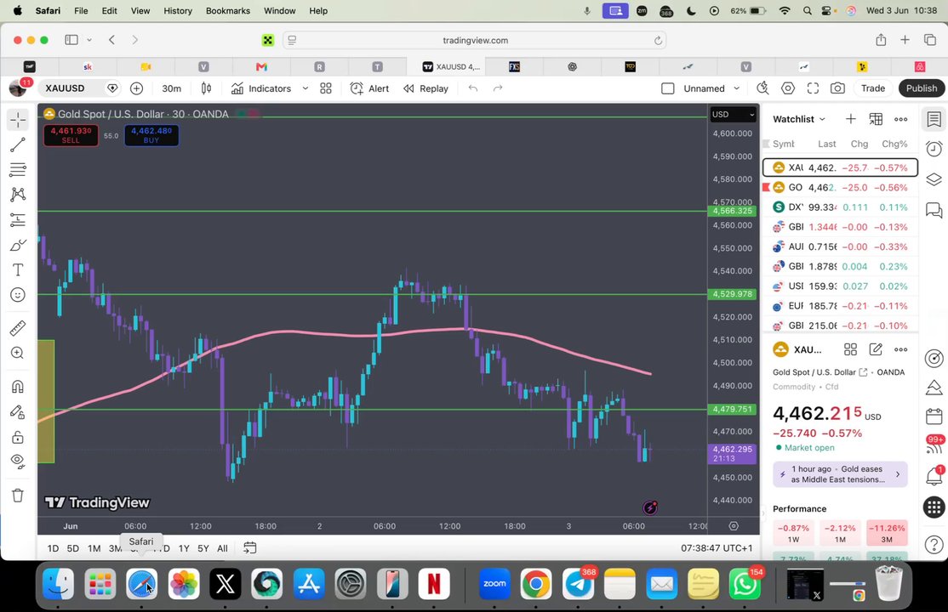Select the trend line drawing tool
Viewport: 948px width, 612px height.
18,144
